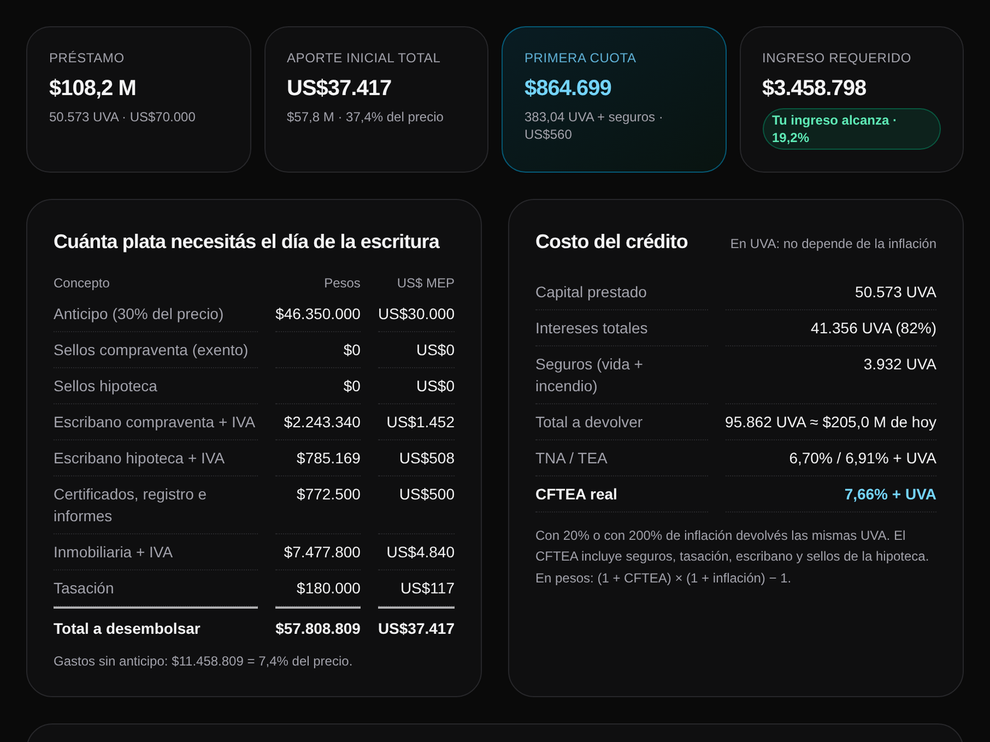Click '383,04 UVA + seguros · US$560' text

tap(593, 126)
